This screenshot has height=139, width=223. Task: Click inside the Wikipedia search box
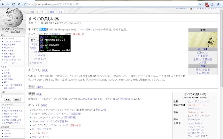point(13,96)
